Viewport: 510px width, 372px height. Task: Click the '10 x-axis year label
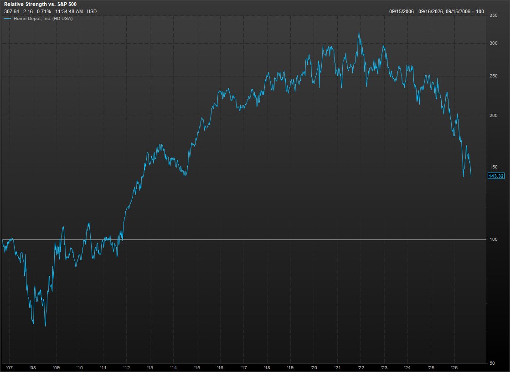point(79,368)
